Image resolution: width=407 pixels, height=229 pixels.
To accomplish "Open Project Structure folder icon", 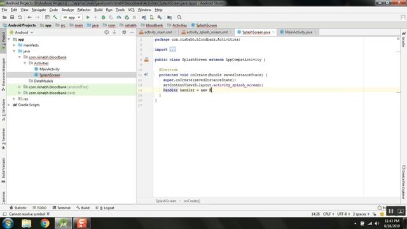I will coord(170,17).
